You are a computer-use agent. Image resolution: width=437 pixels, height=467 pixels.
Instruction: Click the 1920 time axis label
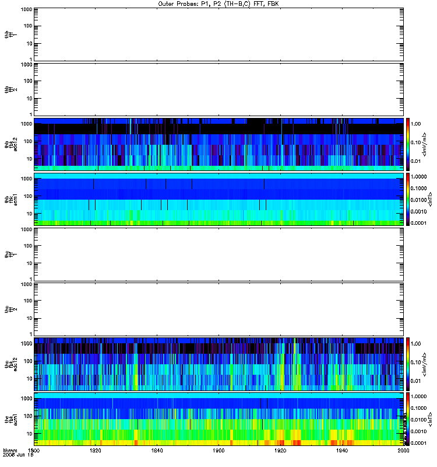pyautogui.click(x=280, y=451)
